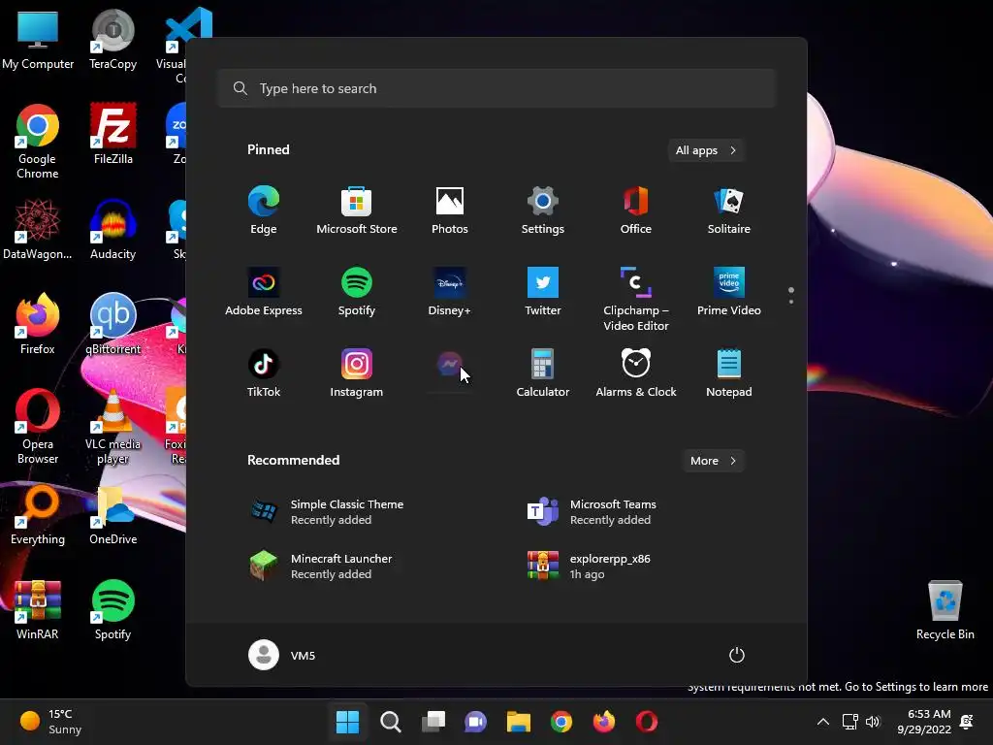Click the Start menu search box
This screenshot has height=745, width=993.
[496, 88]
